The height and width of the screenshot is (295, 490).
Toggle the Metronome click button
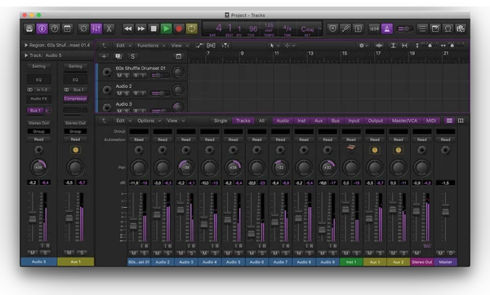(x=387, y=29)
